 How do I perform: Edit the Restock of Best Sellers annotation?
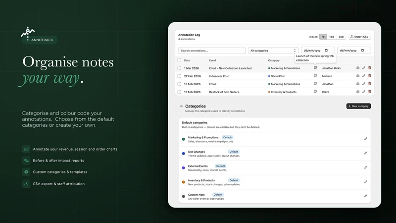364,92
